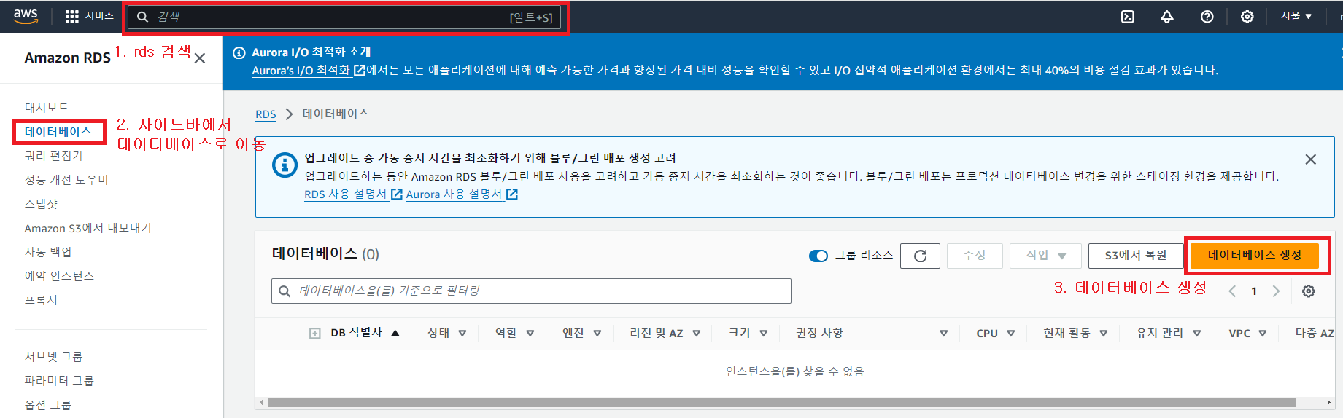Open the 작업 actions dropdown
This screenshot has width=1343, height=418.
[1045, 256]
